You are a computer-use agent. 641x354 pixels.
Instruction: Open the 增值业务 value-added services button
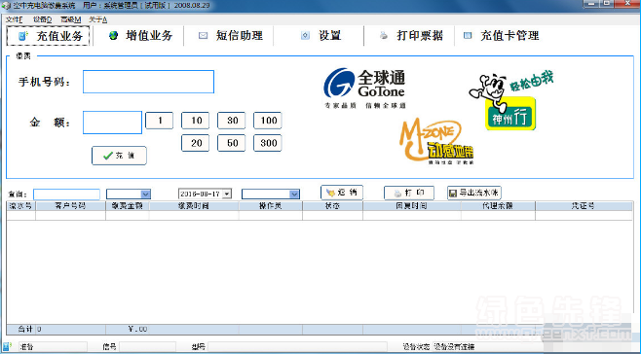140,36
